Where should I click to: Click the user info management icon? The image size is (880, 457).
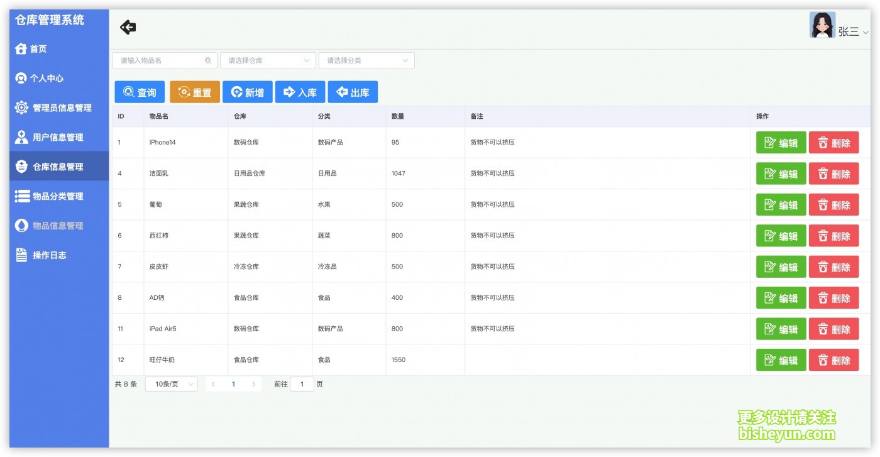21,137
